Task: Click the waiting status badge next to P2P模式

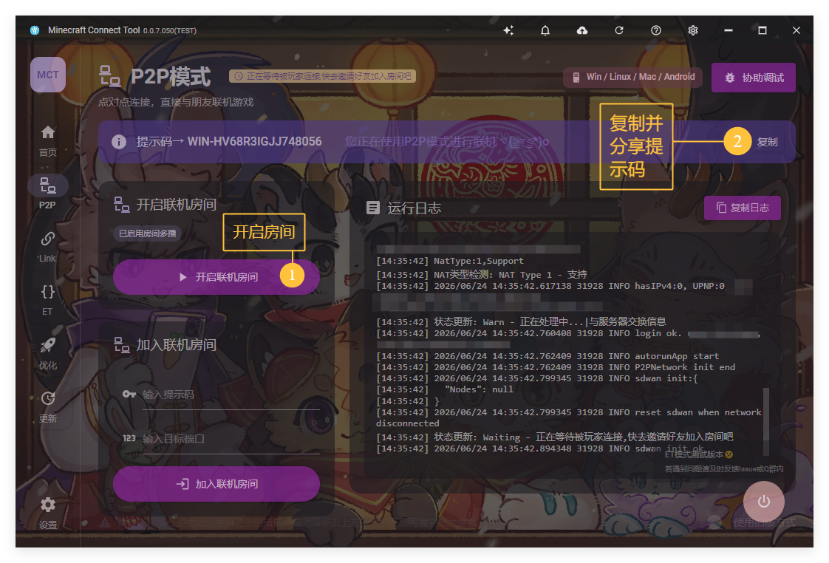Action: (x=322, y=76)
